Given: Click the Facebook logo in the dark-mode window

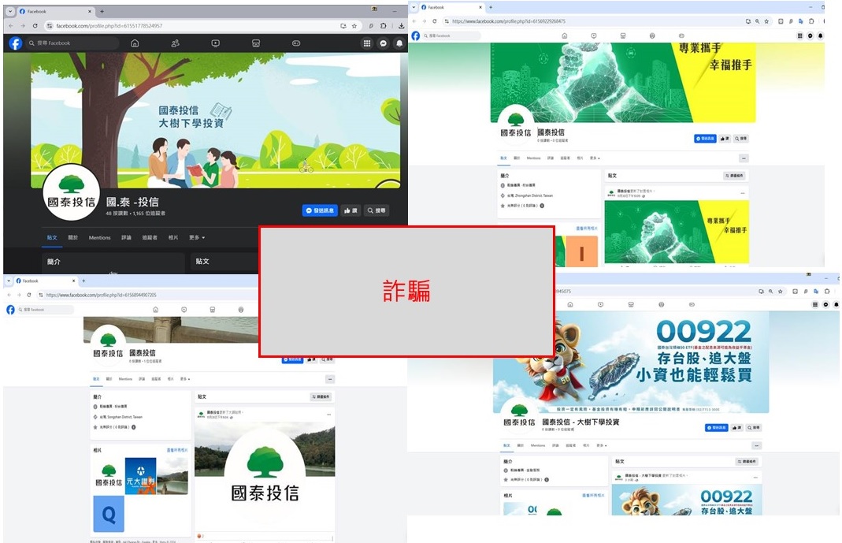Looking at the screenshot, I should (x=16, y=43).
